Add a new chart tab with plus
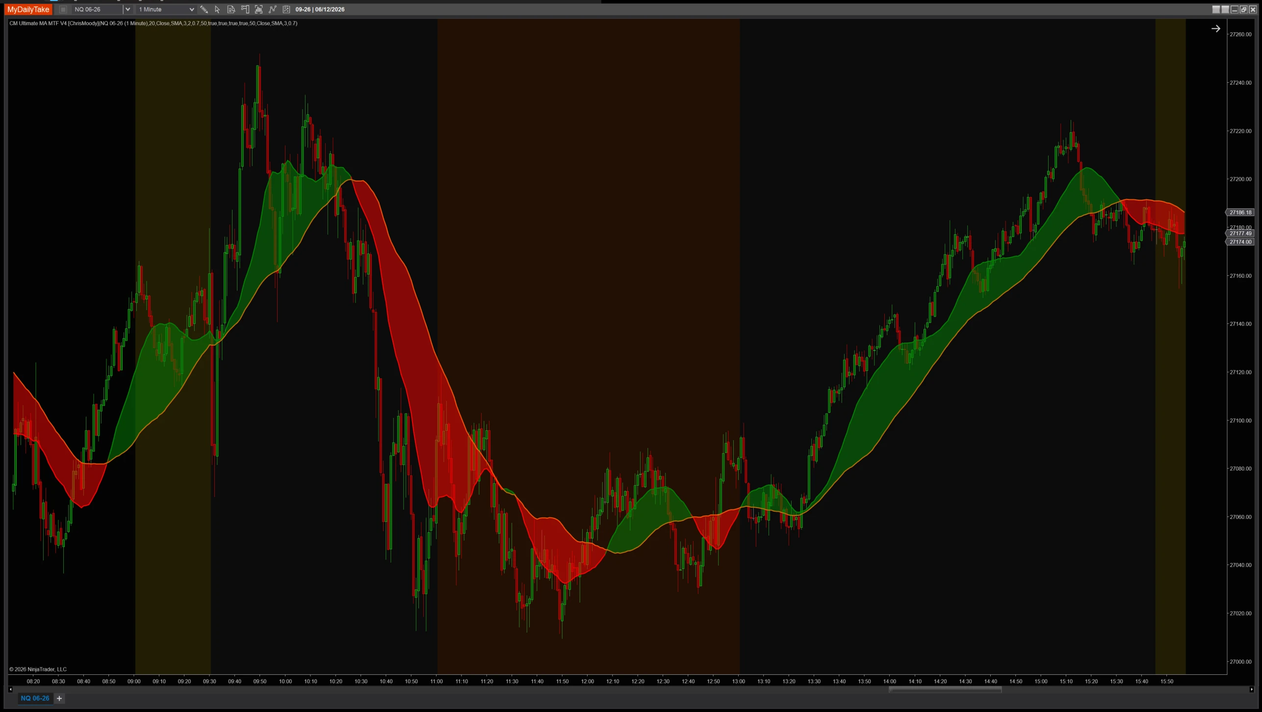 [59, 698]
